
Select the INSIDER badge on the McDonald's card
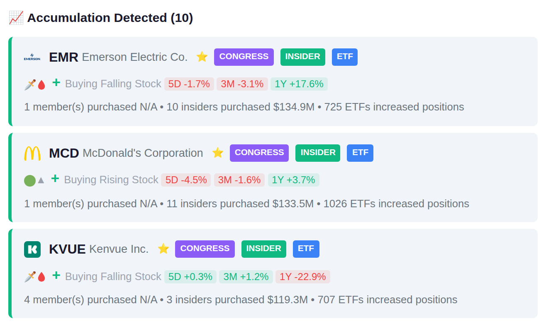318,153
